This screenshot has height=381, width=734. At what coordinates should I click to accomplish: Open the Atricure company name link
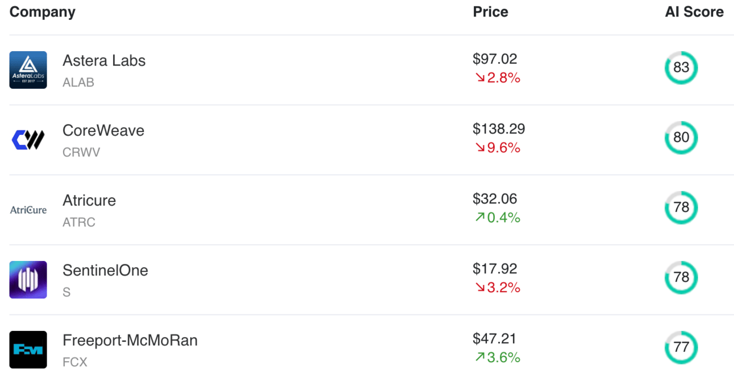[x=89, y=201]
